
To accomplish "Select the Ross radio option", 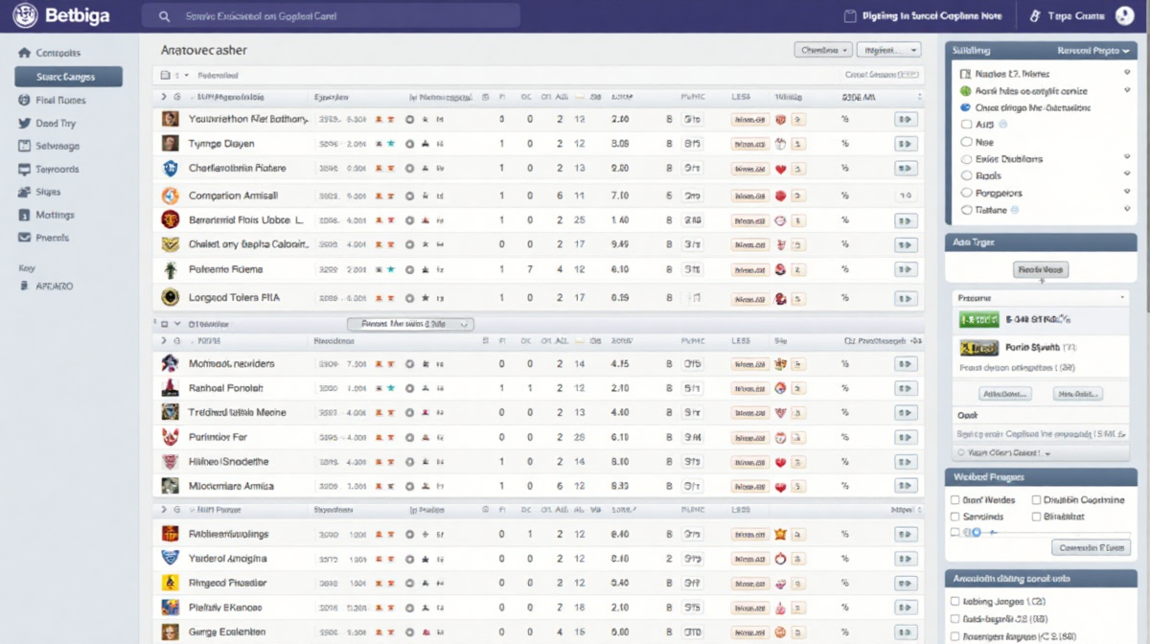I will (966, 176).
